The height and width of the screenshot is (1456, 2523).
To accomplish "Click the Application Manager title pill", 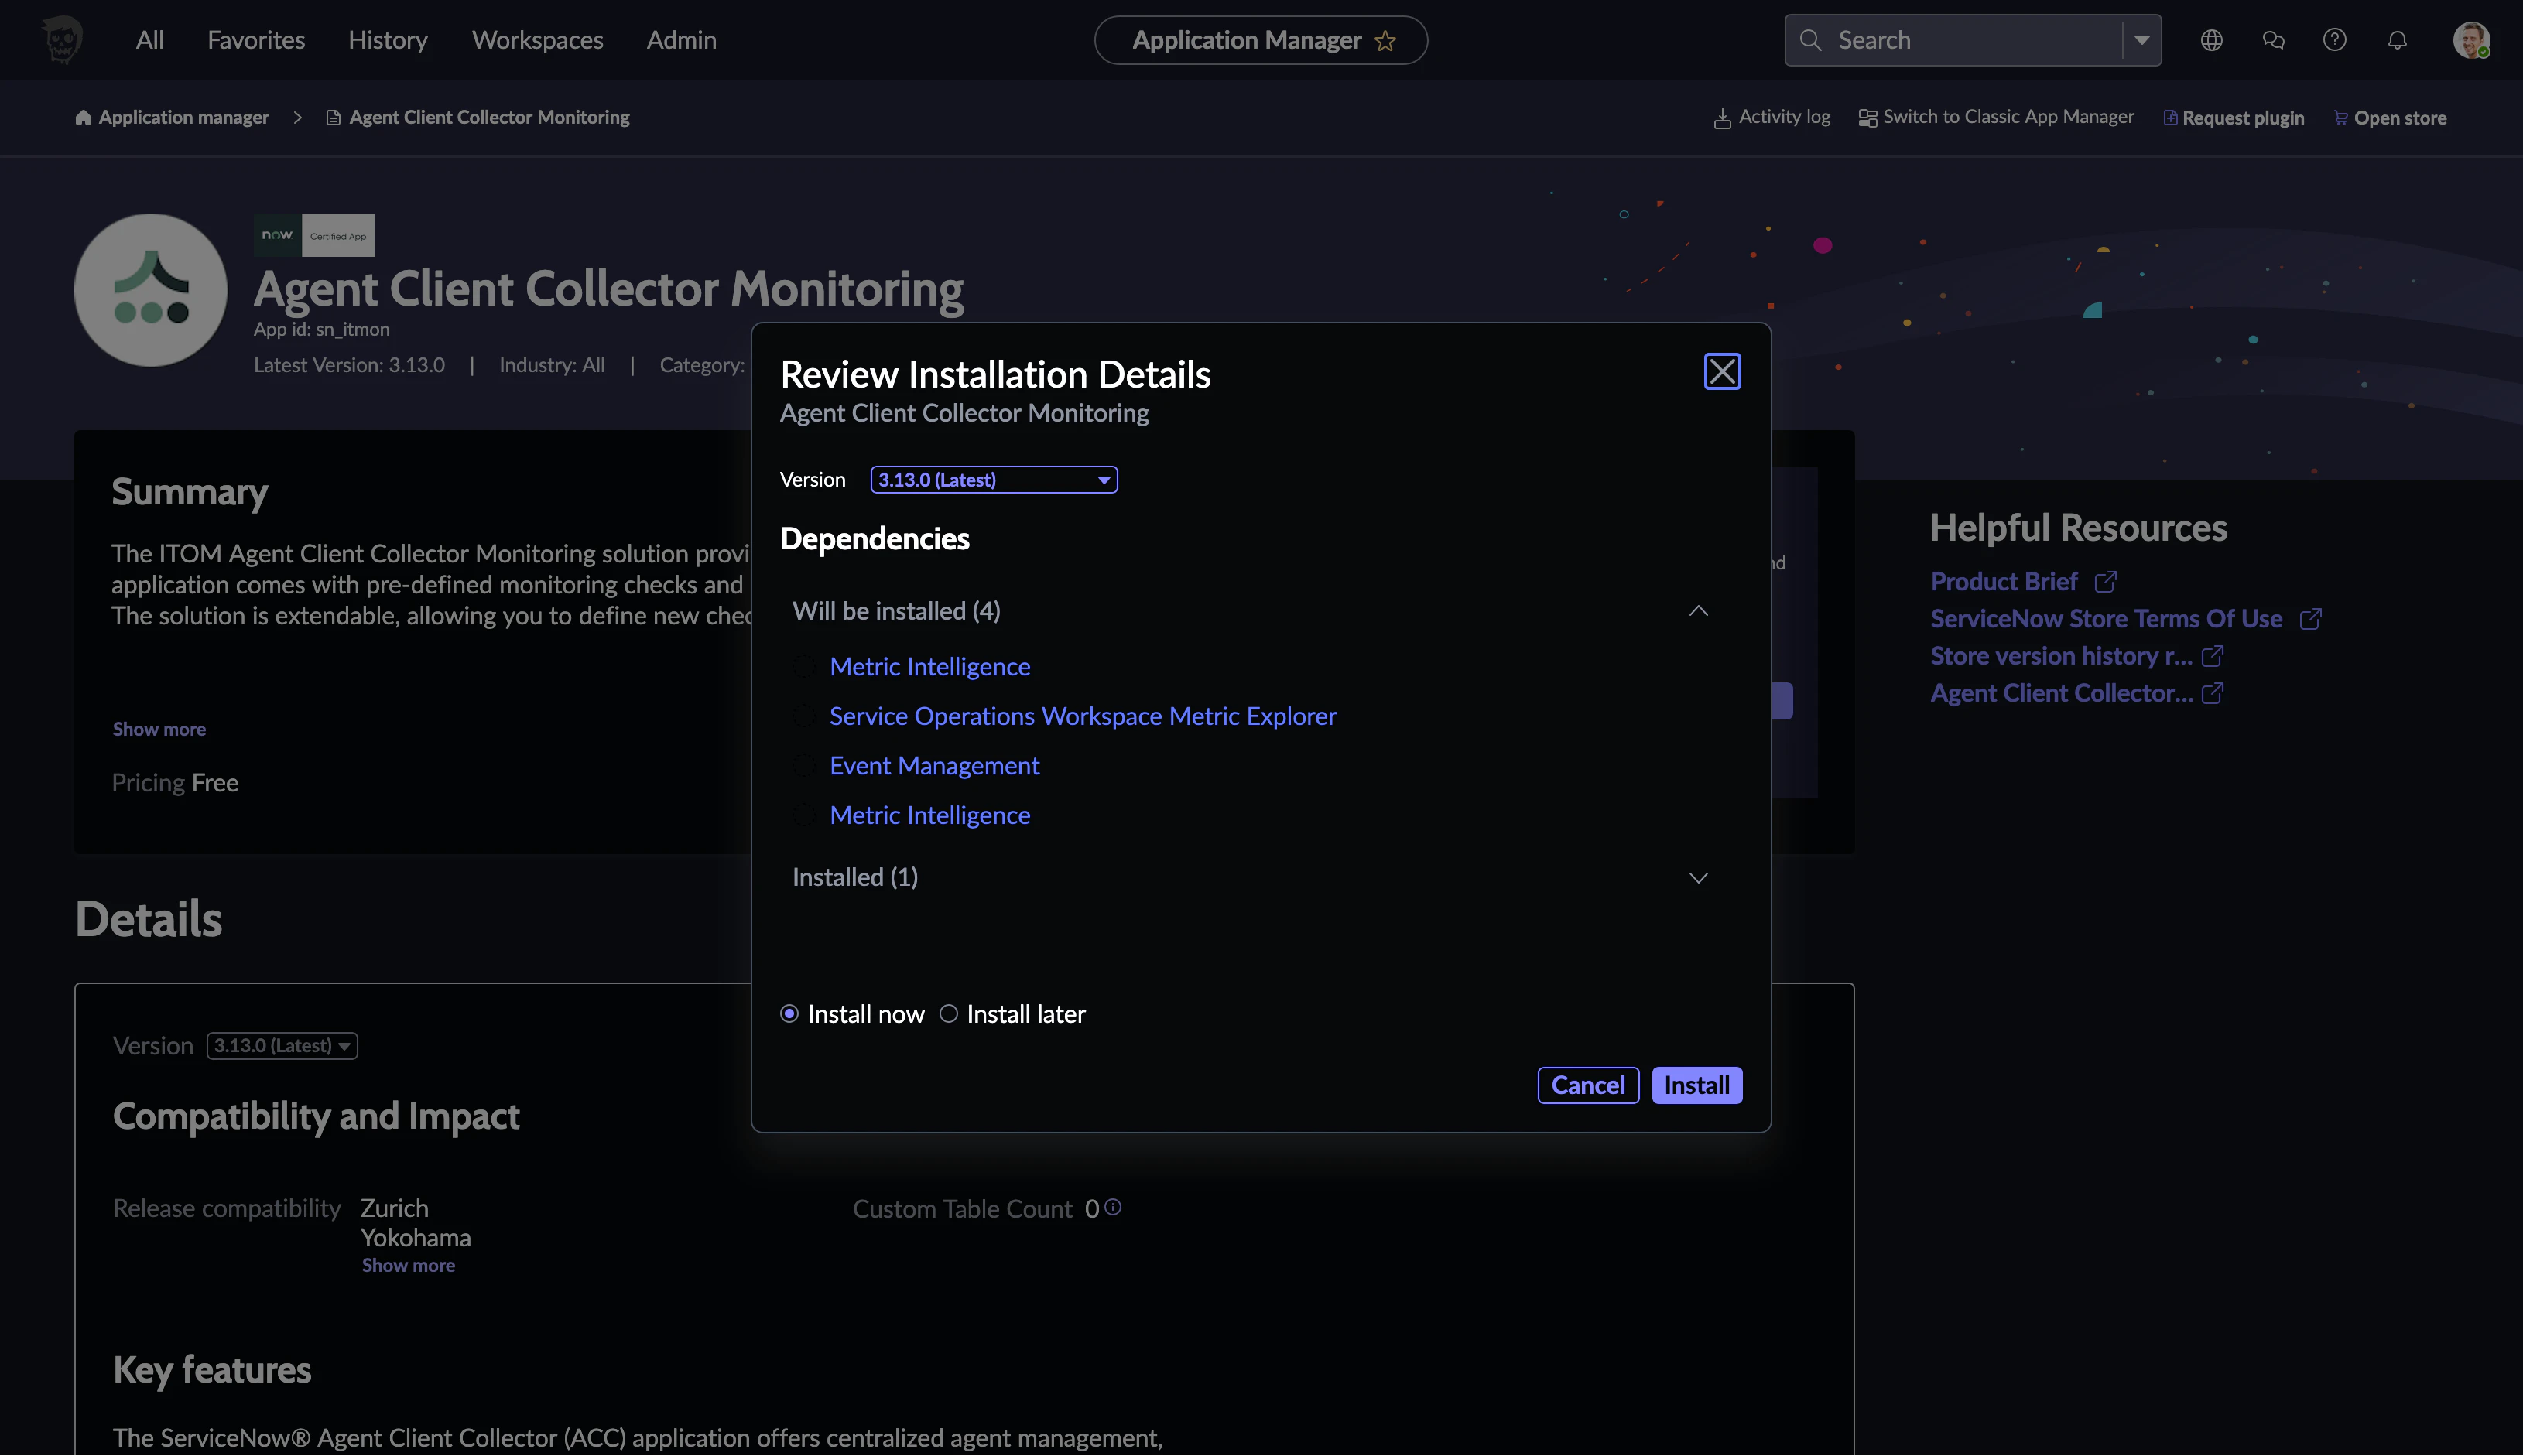I will click(1261, 40).
